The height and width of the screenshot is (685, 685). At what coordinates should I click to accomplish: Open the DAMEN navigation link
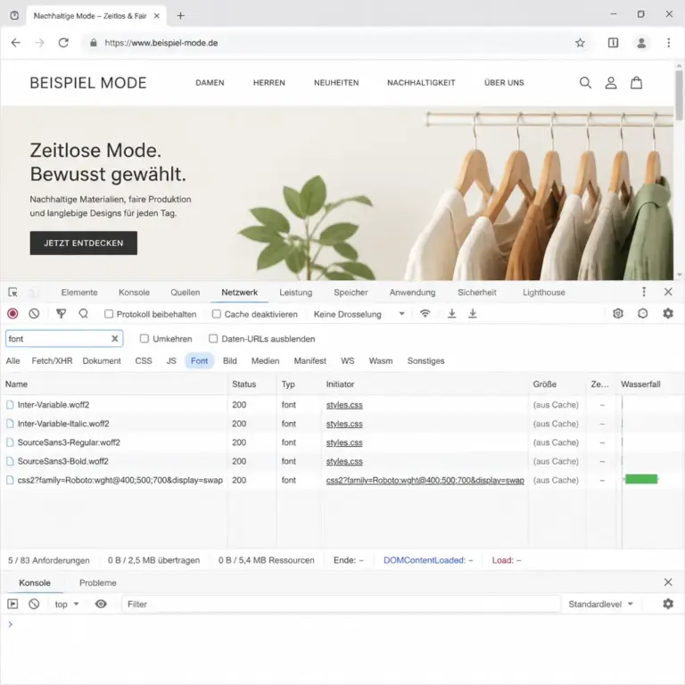coord(210,83)
